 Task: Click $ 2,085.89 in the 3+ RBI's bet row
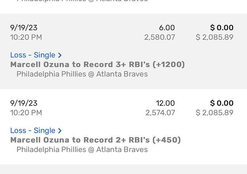point(214,37)
